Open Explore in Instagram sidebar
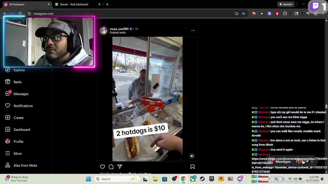Viewport: 328px width, 184px height. tap(15, 70)
